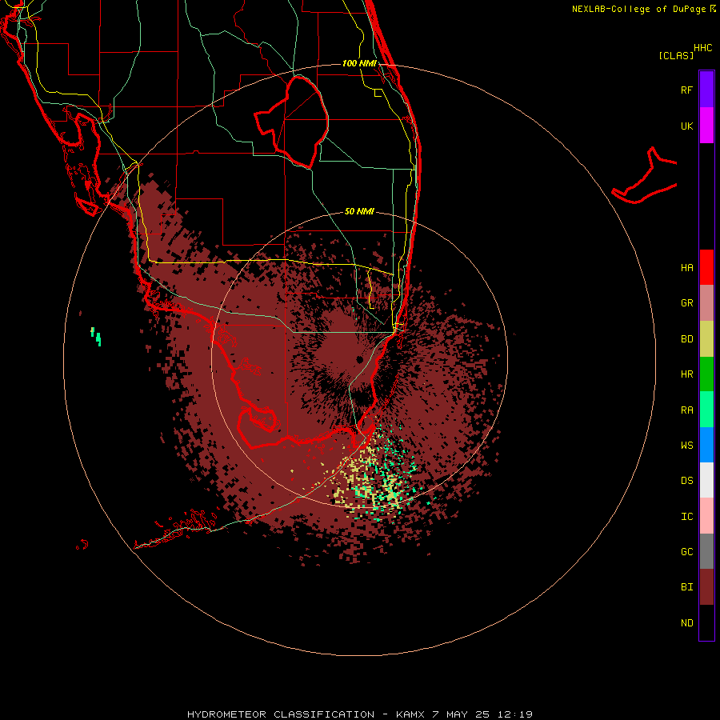The height and width of the screenshot is (720, 720).
Task: Click the GR pink legend swatch
Action: pos(706,303)
